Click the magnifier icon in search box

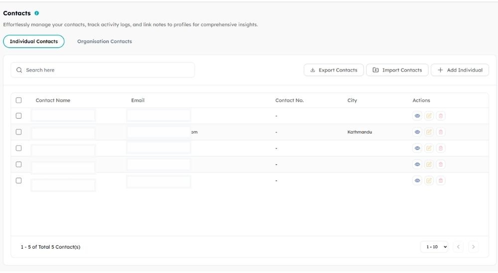19,70
